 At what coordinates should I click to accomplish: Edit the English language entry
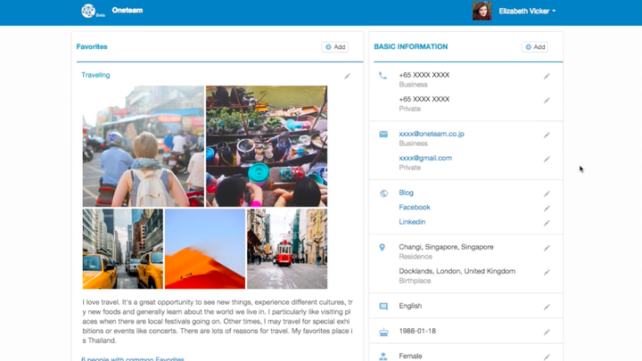[547, 307]
